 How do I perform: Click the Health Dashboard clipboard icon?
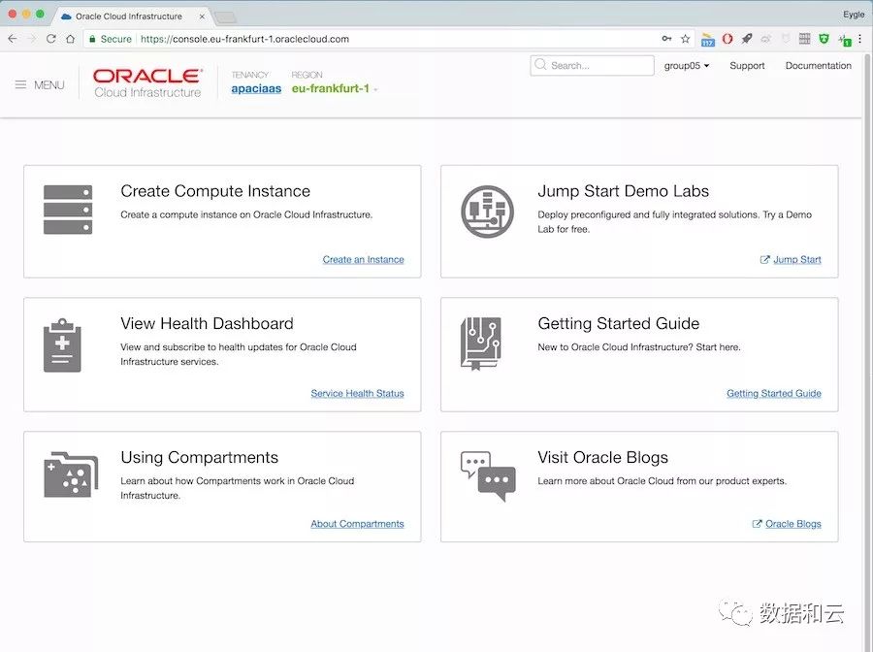tap(62, 345)
